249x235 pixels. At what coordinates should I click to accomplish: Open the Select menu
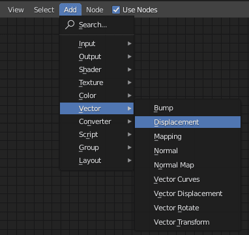click(44, 10)
